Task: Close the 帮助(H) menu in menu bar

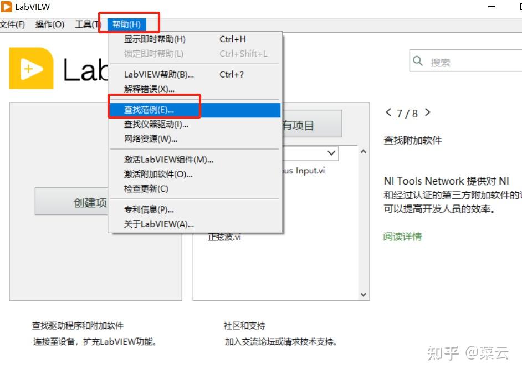Action: 126,24
